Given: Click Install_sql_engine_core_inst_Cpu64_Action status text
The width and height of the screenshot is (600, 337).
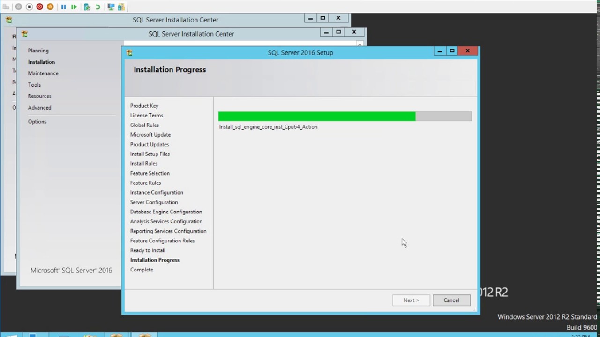Looking at the screenshot, I should pyautogui.click(x=268, y=127).
